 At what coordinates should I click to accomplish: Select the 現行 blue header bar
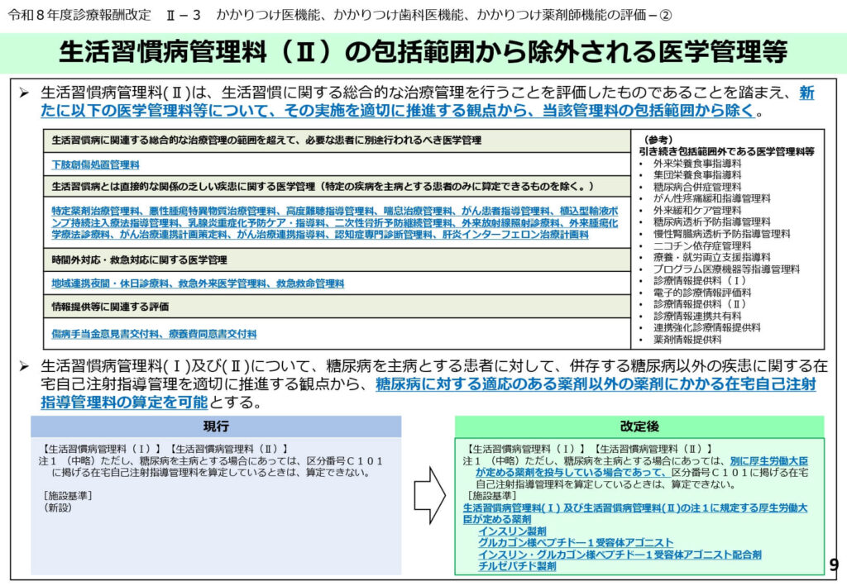coord(216,426)
